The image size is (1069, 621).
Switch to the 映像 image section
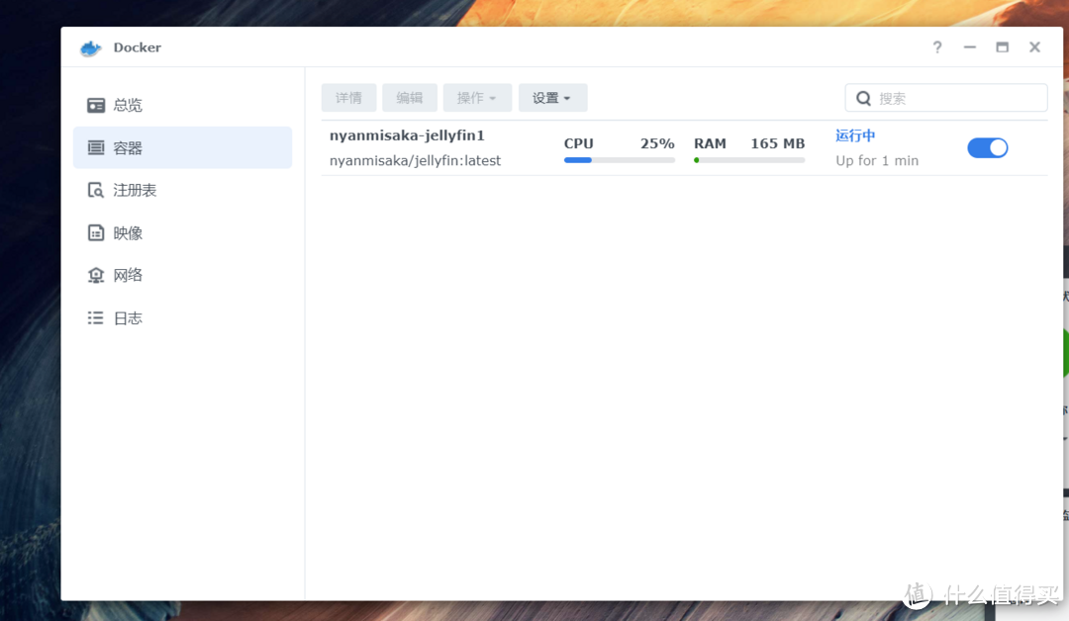click(x=183, y=233)
